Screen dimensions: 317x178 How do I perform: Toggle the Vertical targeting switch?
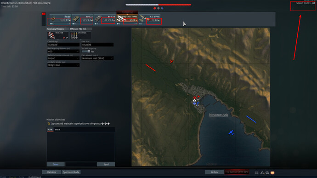[86, 52]
